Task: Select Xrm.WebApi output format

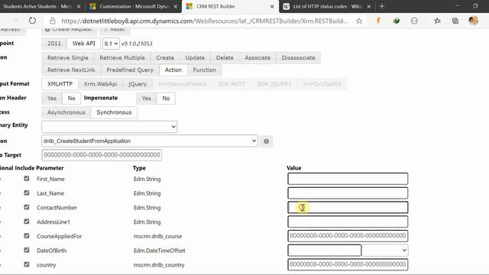Action: [100, 84]
